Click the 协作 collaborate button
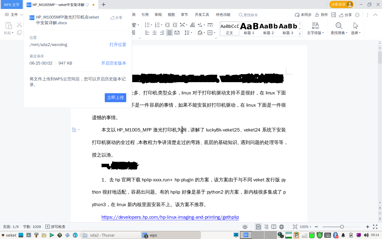Image resolution: width=382 pixels, height=239 pixels. 321,15
